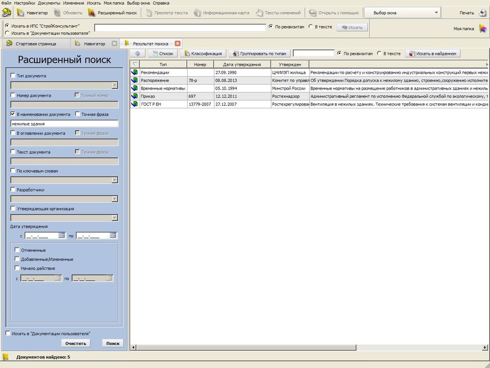Viewport: 490px width, 368px height.
Task: Open calendar picker for Начало действия end date
Action: click(109, 278)
